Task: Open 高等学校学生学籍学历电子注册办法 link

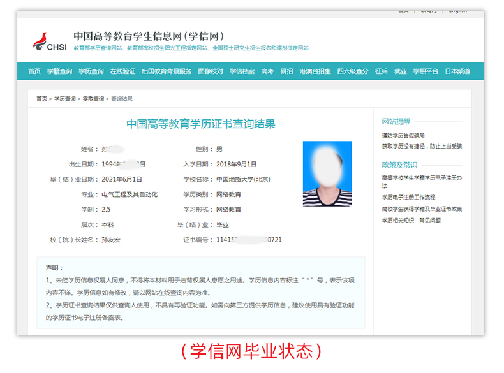Action: tap(422, 182)
